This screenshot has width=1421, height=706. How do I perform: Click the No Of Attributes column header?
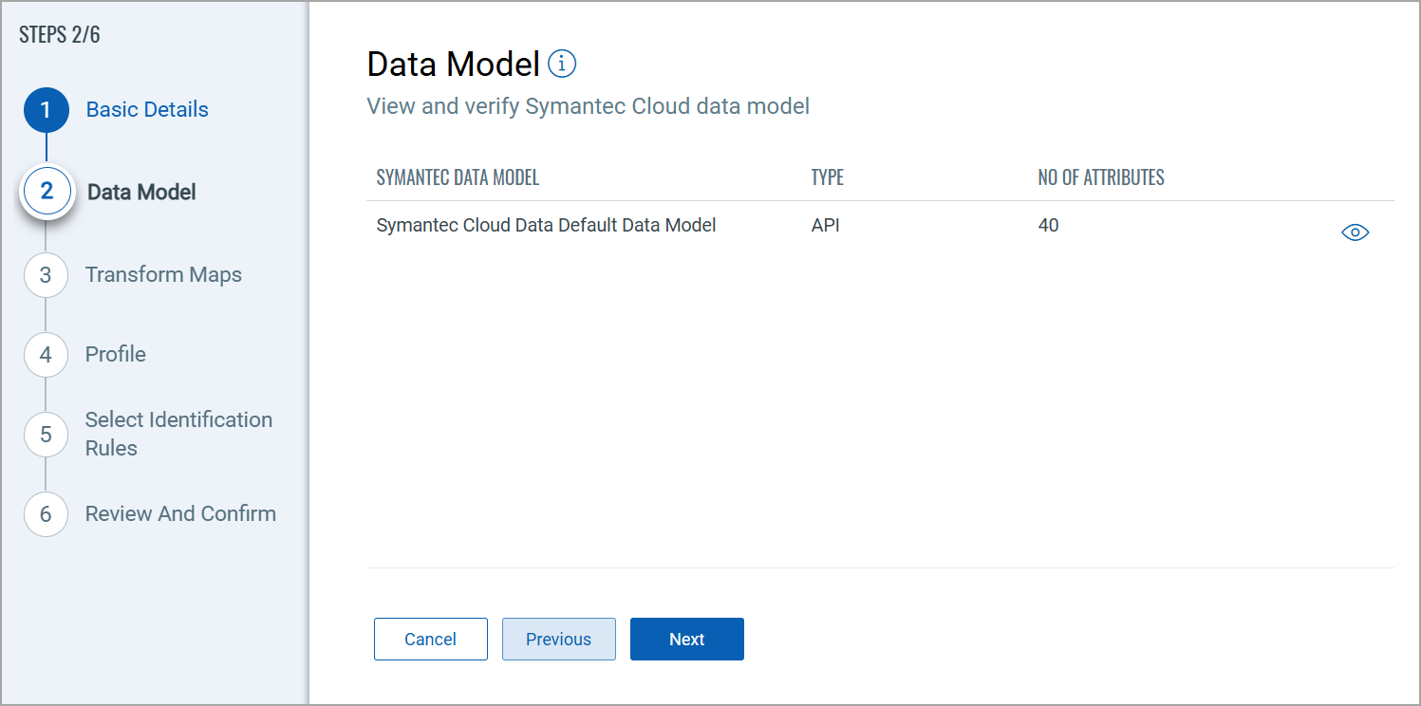pos(1100,177)
